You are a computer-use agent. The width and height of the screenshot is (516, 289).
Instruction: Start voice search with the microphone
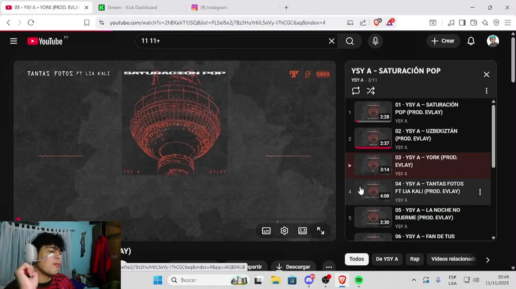click(x=375, y=41)
